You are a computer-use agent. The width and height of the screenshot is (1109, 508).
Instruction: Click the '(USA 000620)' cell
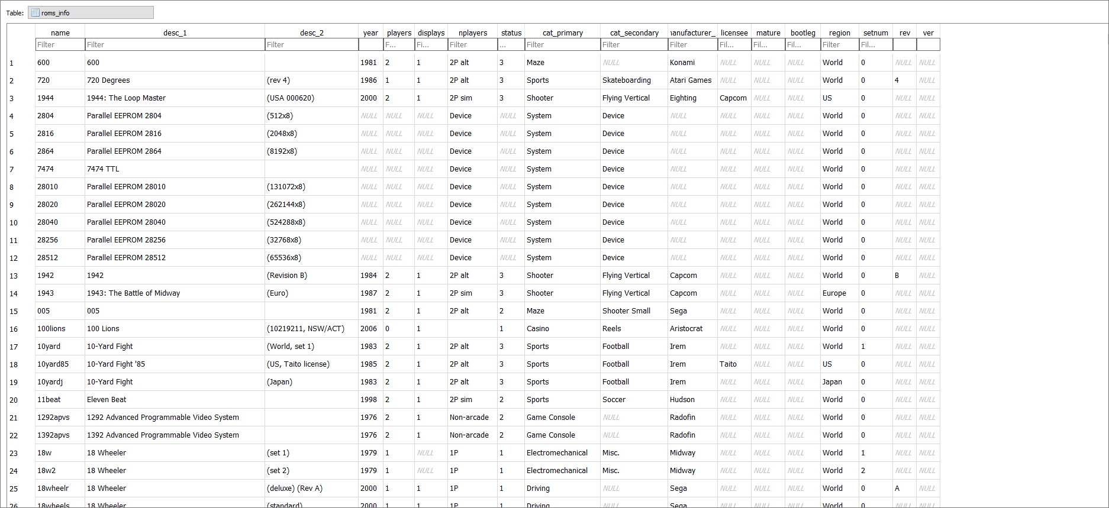(311, 98)
